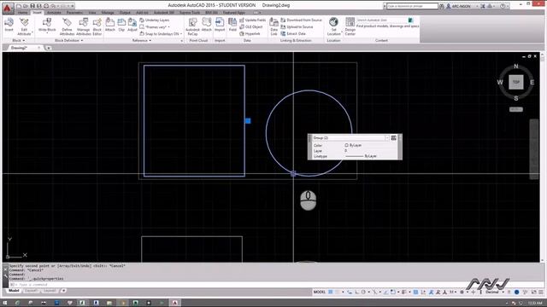Click Update Fields
The width and height of the screenshot is (547, 307).
click(253, 20)
